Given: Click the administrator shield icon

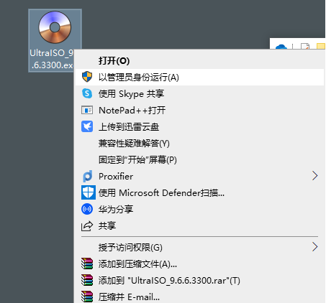Looking at the screenshot, I should click(x=87, y=77).
